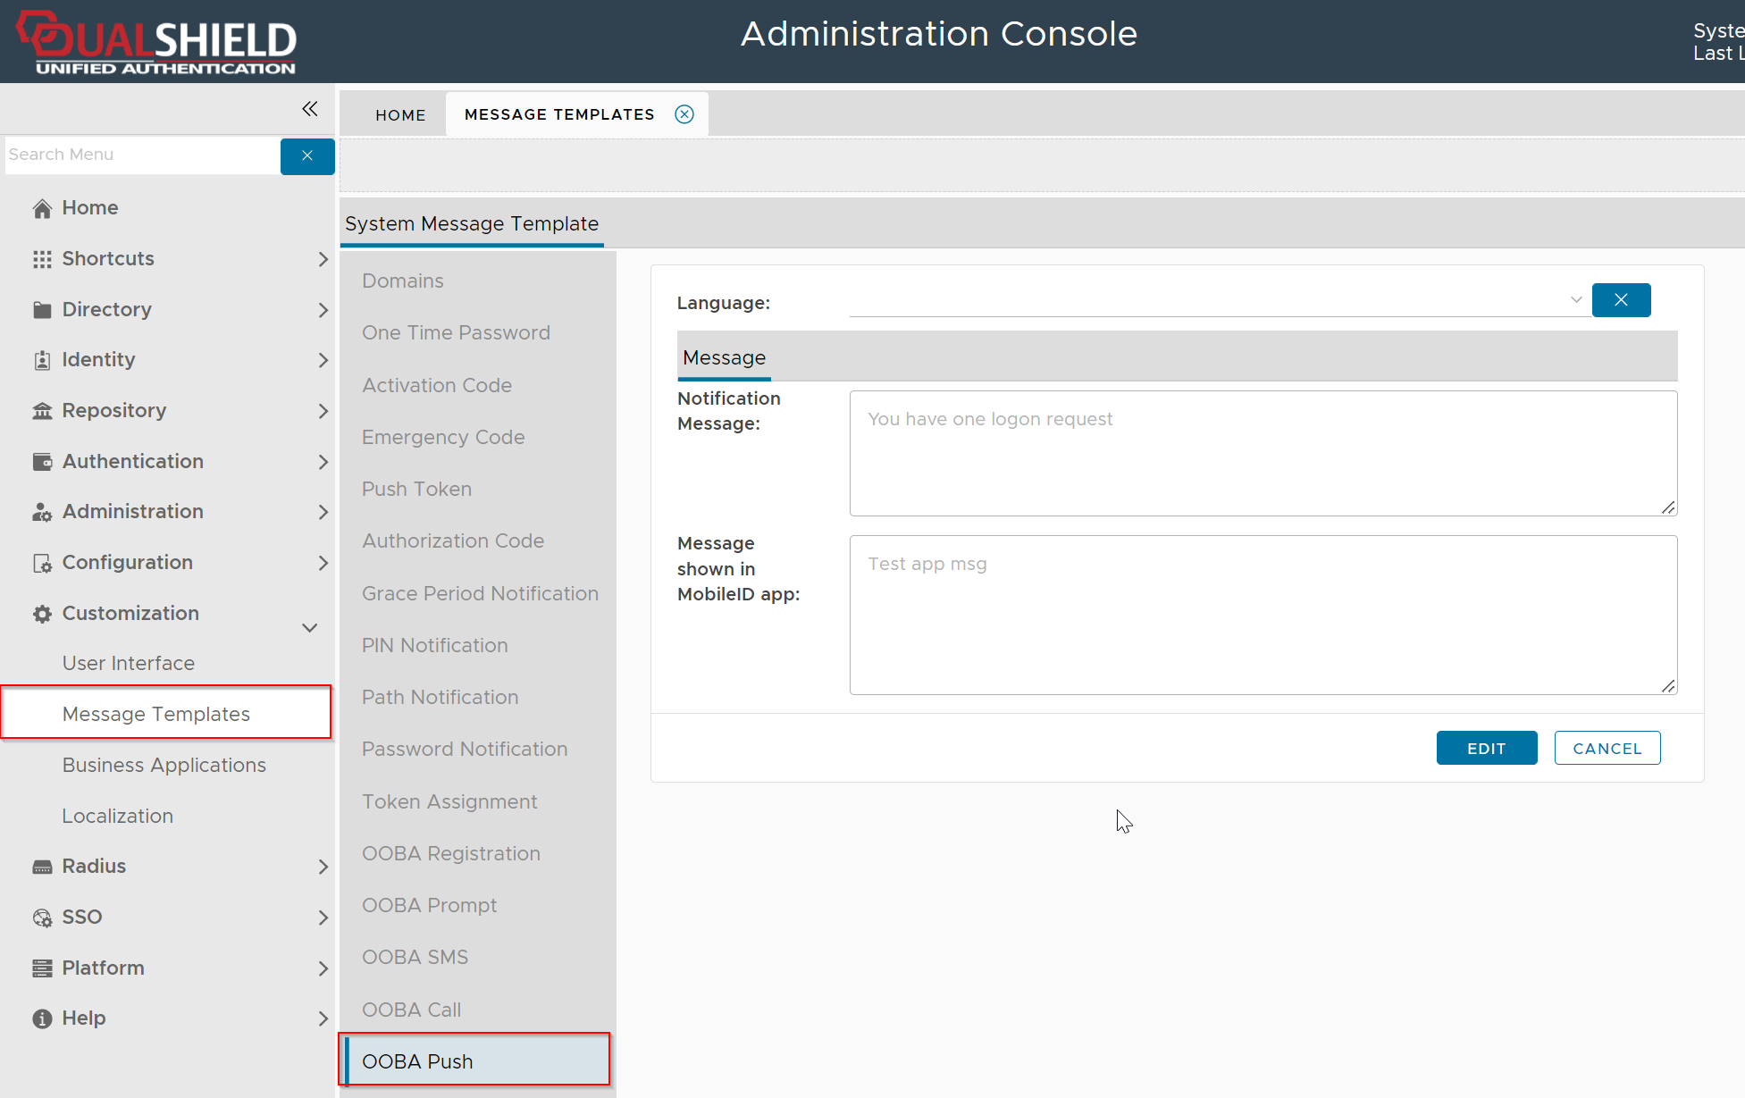The width and height of the screenshot is (1745, 1098).
Task: Click the Directory folder icon
Action: [42, 310]
